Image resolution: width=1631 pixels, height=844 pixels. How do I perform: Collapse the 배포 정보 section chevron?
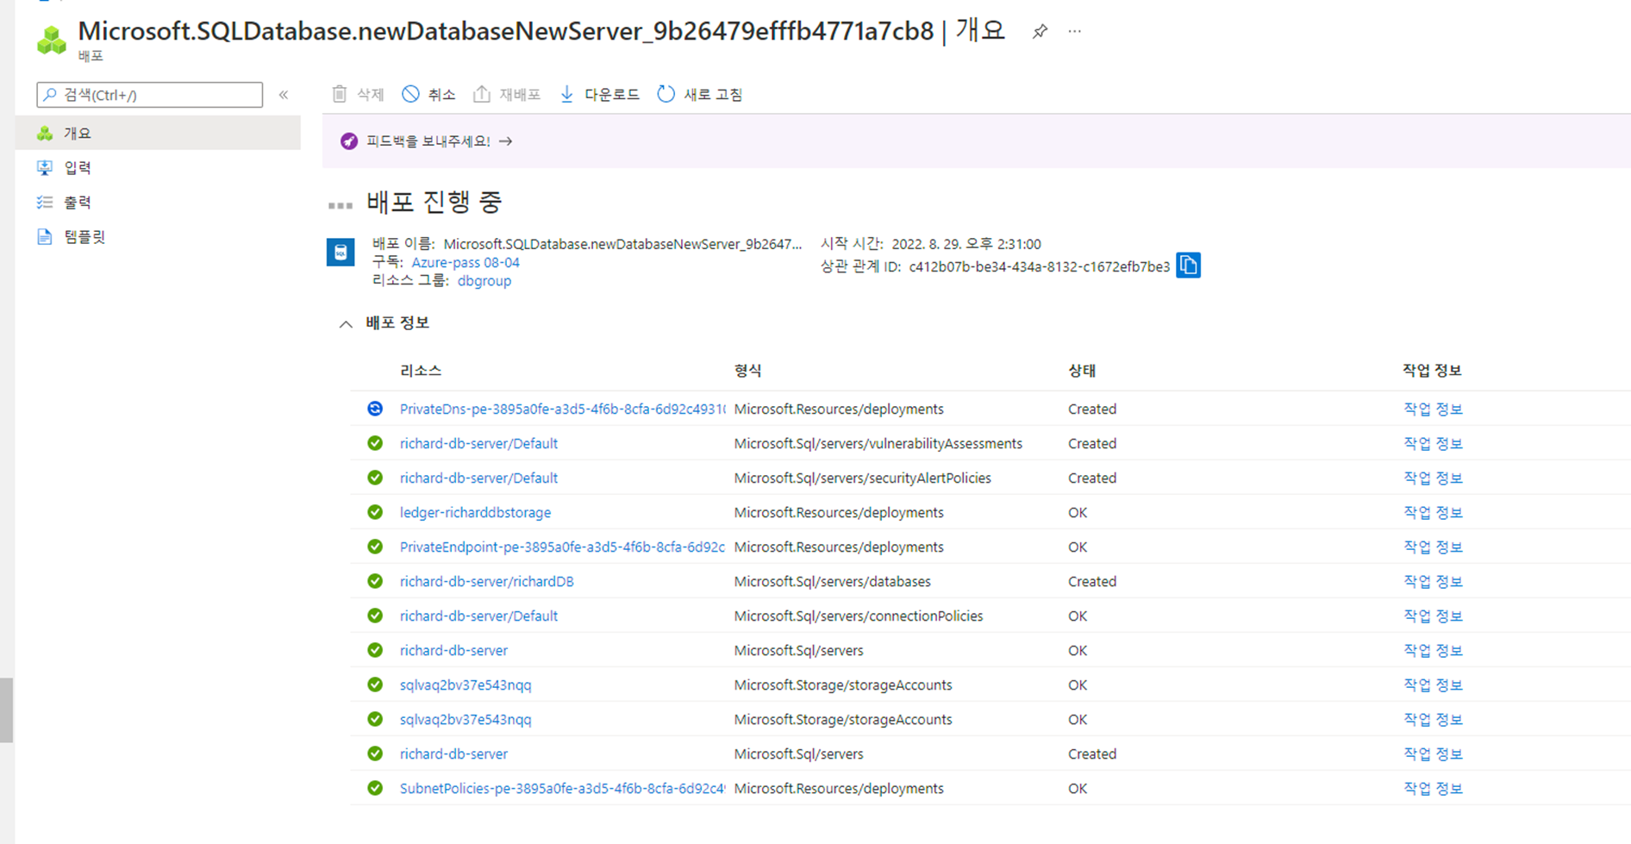pyautogui.click(x=346, y=324)
